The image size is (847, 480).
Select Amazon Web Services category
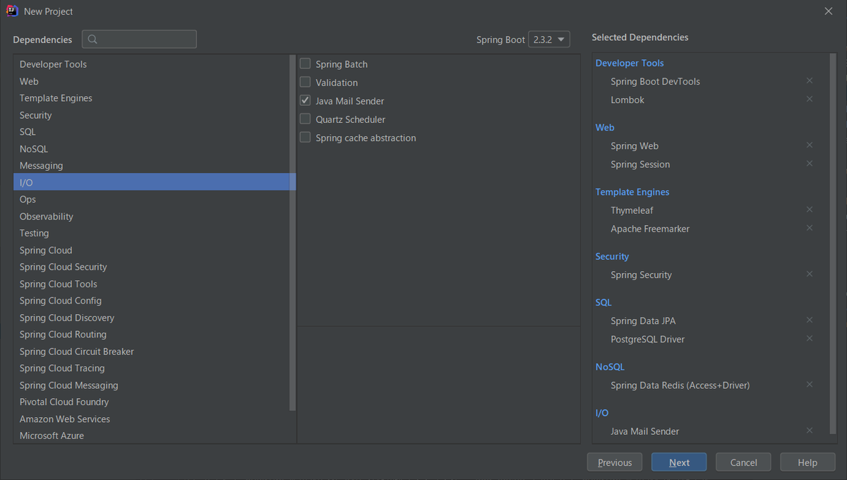[151, 419]
